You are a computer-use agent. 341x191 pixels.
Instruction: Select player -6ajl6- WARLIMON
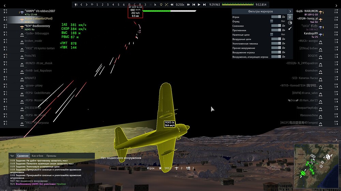point(307,11)
